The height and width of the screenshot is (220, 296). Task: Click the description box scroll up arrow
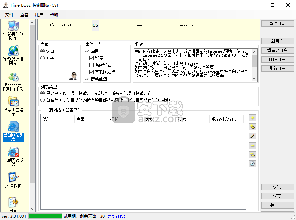(x=254, y=52)
